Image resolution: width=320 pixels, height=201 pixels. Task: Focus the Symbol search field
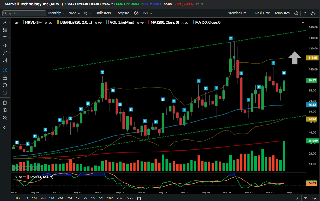coord(24,13)
